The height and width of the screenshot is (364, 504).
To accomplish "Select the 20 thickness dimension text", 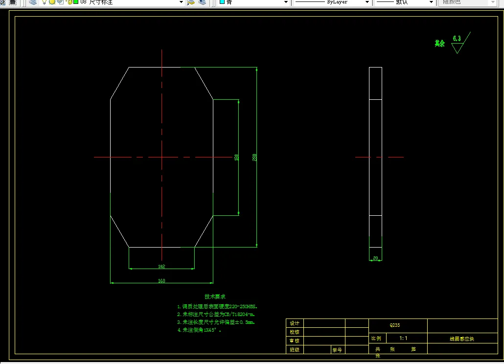I will (x=375, y=258).
